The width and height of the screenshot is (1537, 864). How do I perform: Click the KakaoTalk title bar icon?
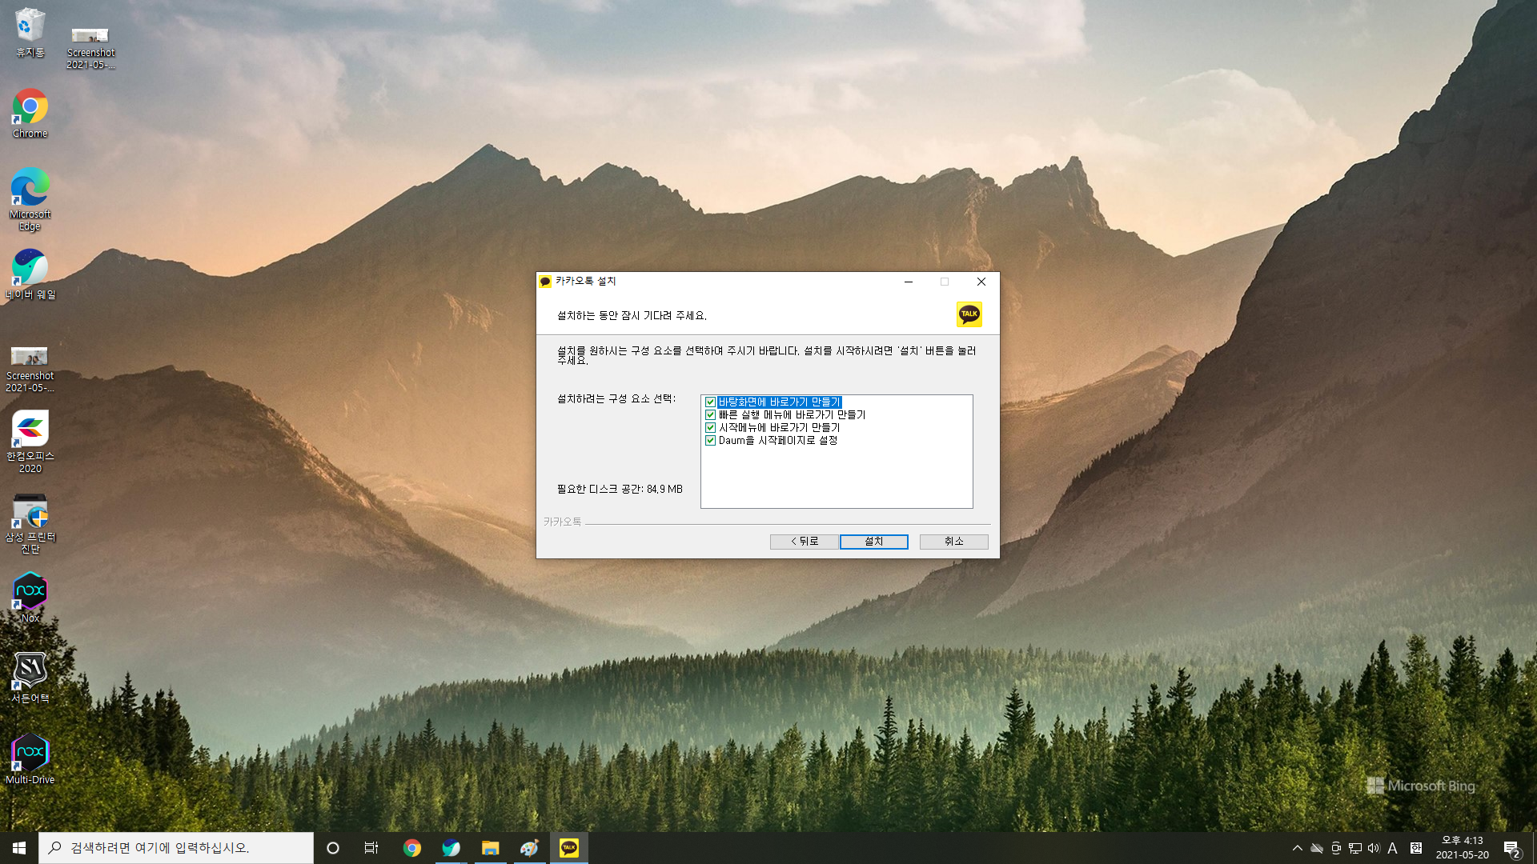click(x=545, y=282)
